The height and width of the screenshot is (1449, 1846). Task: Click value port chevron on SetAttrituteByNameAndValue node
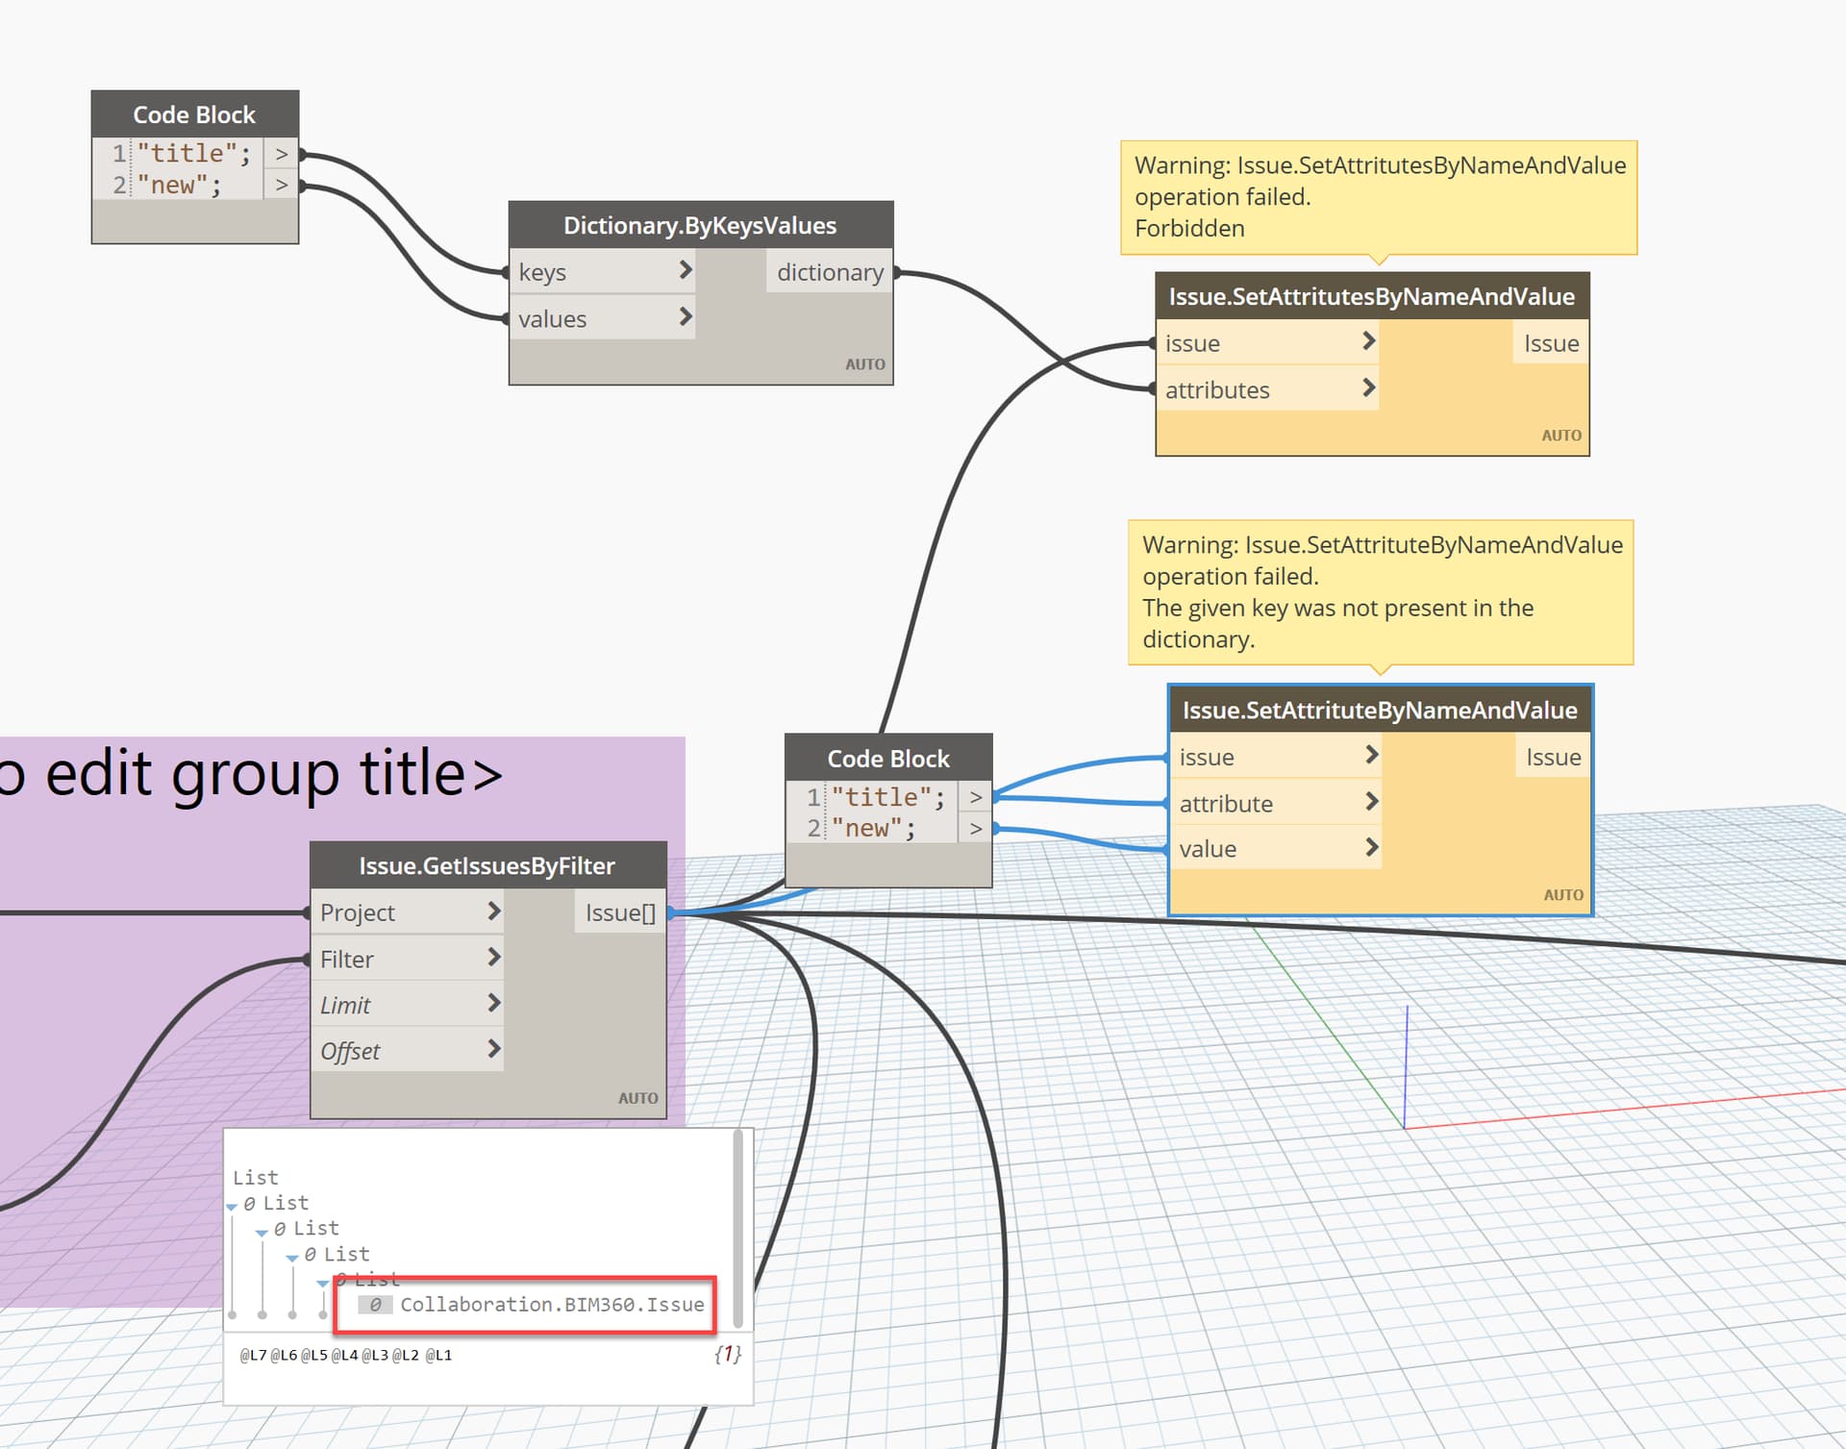click(1371, 847)
